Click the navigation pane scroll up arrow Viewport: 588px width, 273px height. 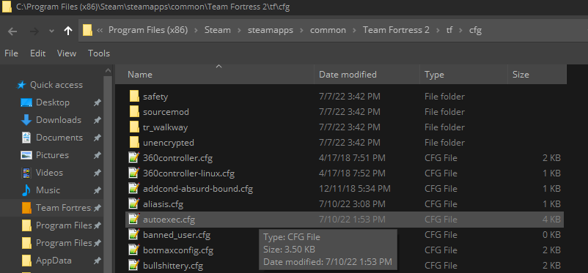click(x=108, y=70)
